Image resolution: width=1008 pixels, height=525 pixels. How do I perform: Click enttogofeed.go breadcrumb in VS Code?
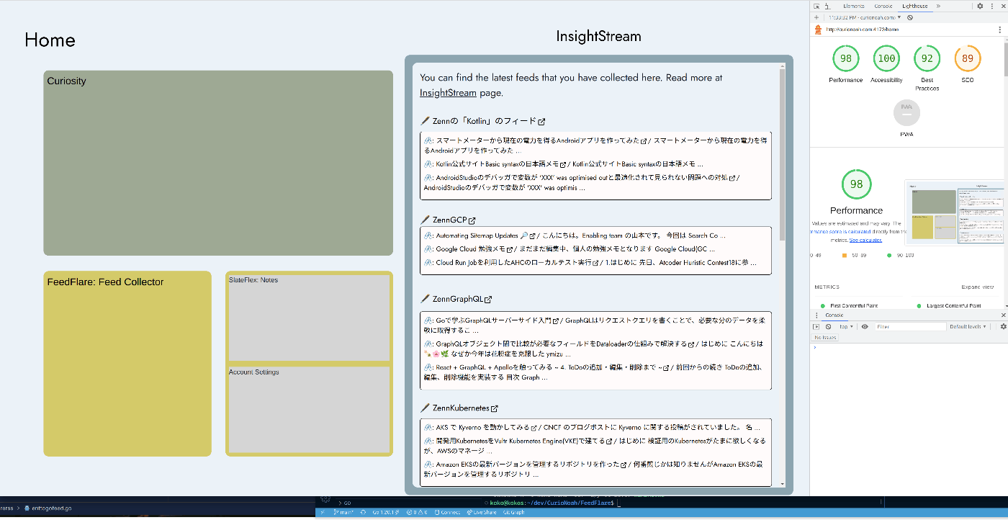pyautogui.click(x=48, y=508)
